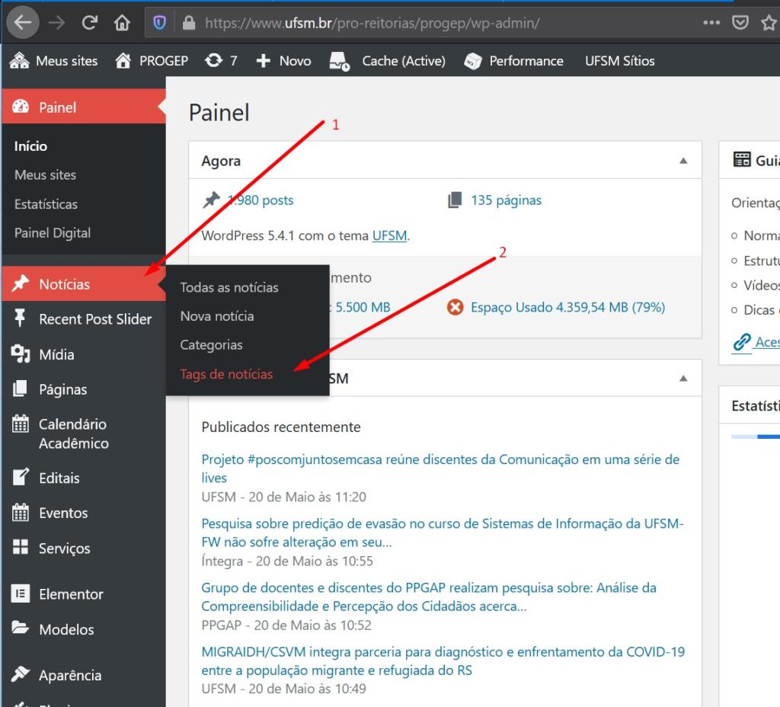Open the 135 páginas link
Viewport: 780px width, 707px height.
pos(506,200)
